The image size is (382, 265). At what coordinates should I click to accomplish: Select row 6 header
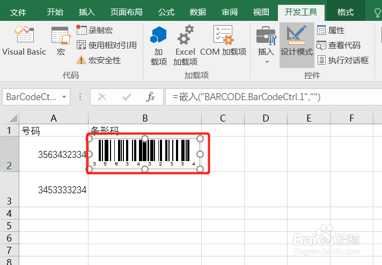9,238
